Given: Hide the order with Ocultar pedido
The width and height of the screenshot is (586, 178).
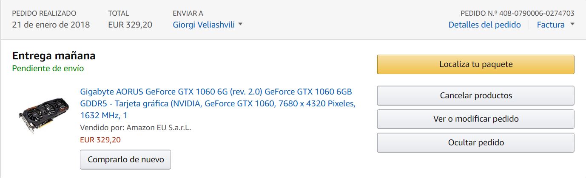Looking at the screenshot, I should coord(475,143).
